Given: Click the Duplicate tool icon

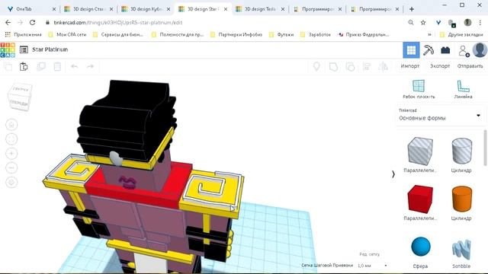Looking at the screenshot, I should coord(40,66).
